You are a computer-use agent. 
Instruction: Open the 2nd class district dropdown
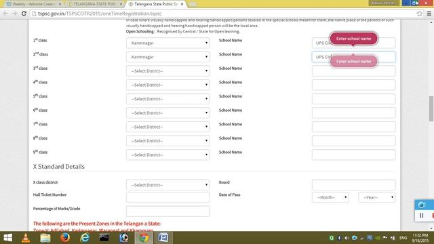pyautogui.click(x=167, y=57)
